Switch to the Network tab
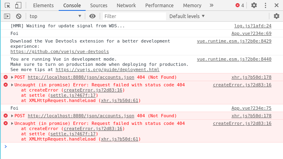 click(126, 5)
